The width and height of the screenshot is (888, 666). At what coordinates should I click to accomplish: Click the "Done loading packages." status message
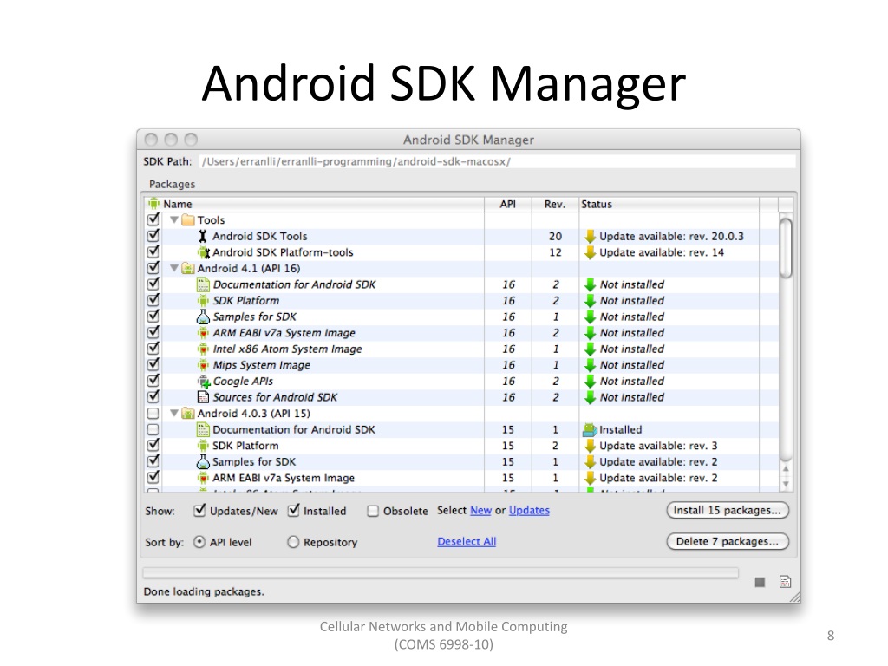coord(204,591)
